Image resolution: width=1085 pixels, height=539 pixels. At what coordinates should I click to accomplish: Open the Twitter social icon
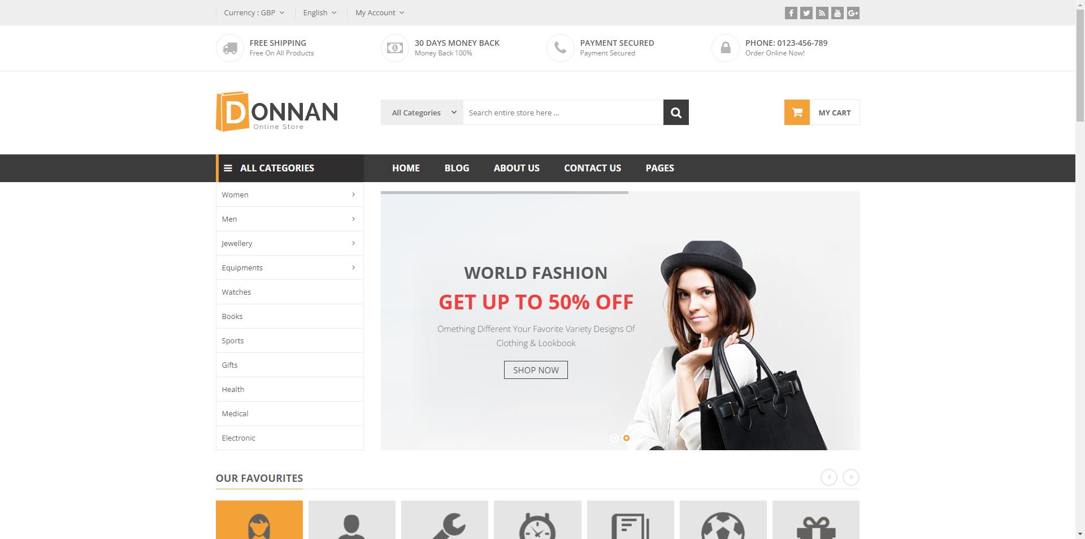click(x=806, y=13)
